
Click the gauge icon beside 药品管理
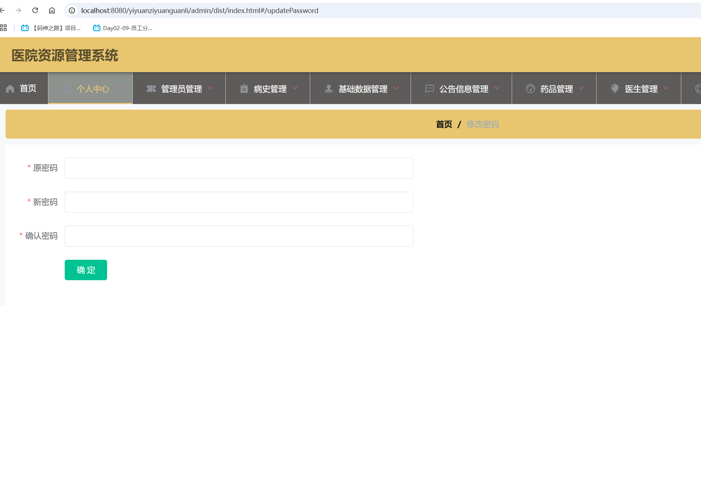tap(530, 89)
